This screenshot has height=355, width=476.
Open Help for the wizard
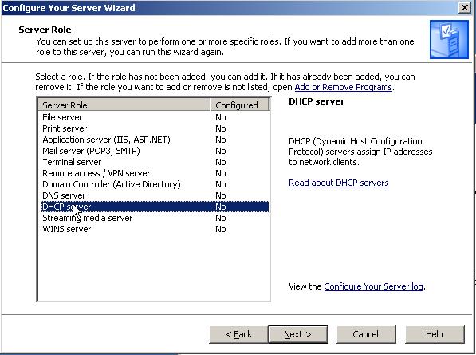(435, 334)
